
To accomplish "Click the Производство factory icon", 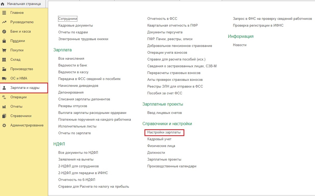I will (4, 69).
